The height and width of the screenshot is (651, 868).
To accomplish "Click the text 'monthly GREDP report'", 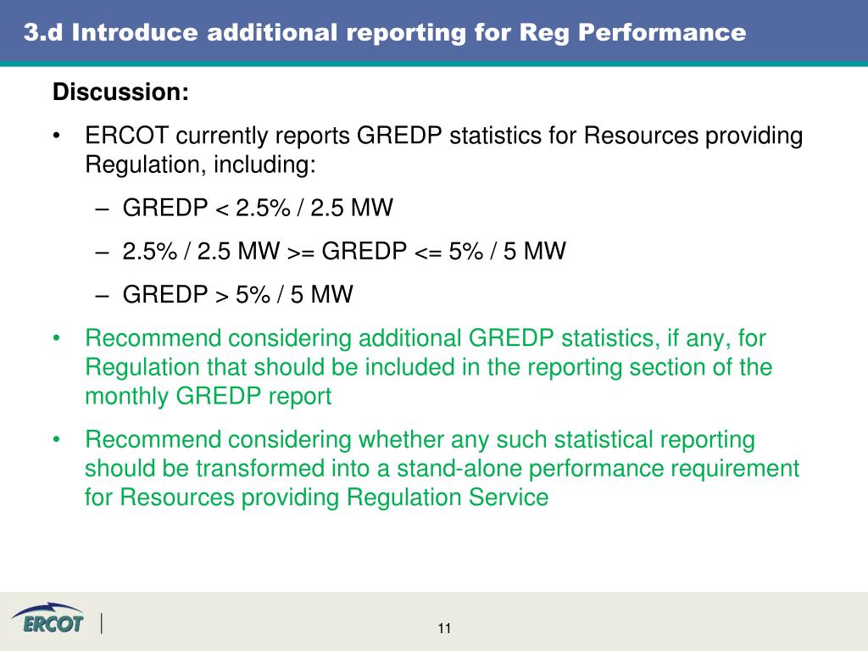I will pos(209,397).
